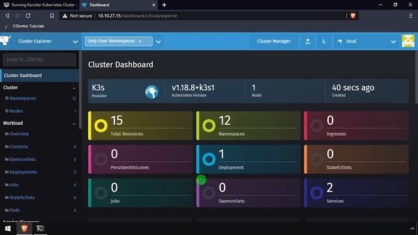This screenshot has width=418, height=235.
Task: Click the CronJobs folder icon
Action: (x=7, y=146)
